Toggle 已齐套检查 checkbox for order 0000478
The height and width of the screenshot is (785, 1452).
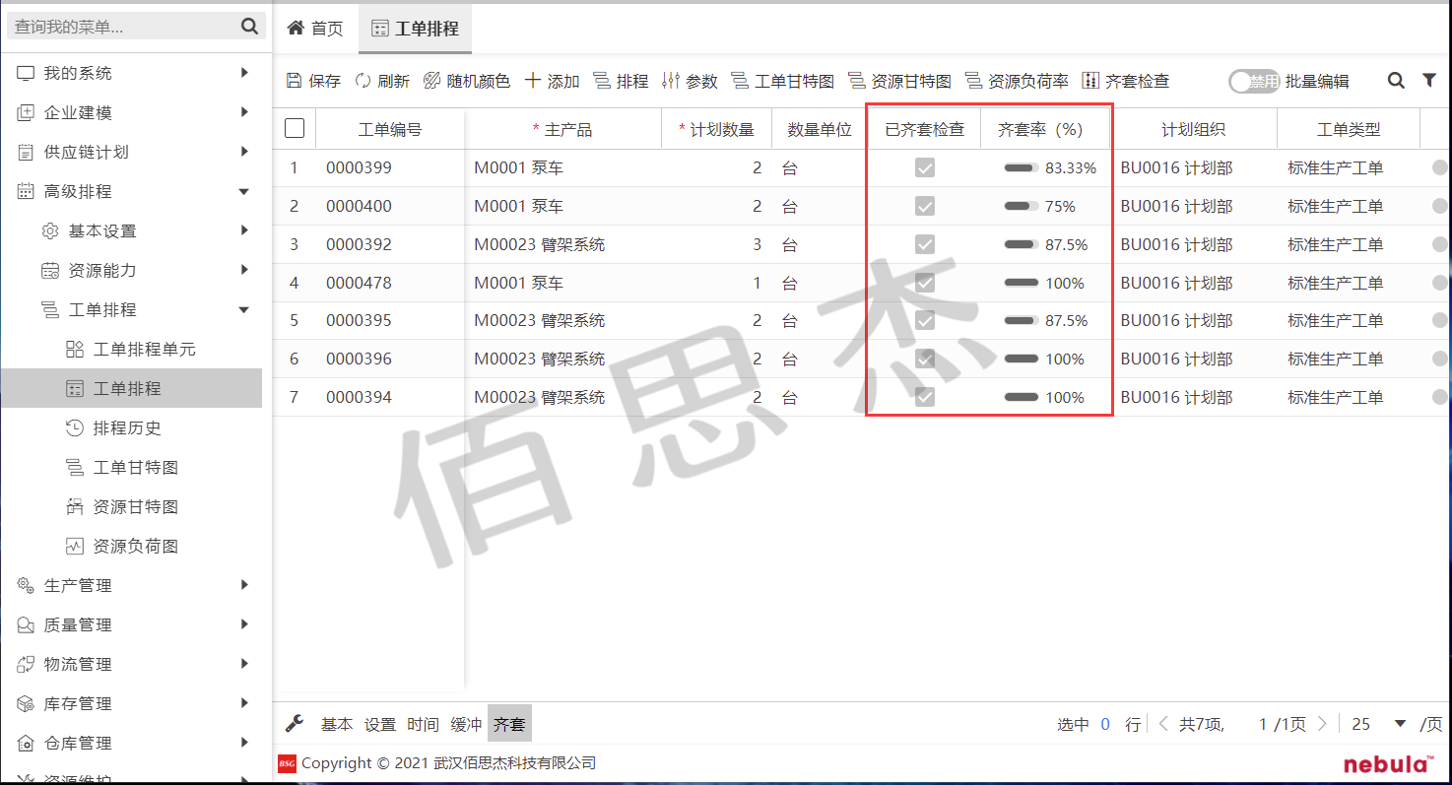(924, 283)
